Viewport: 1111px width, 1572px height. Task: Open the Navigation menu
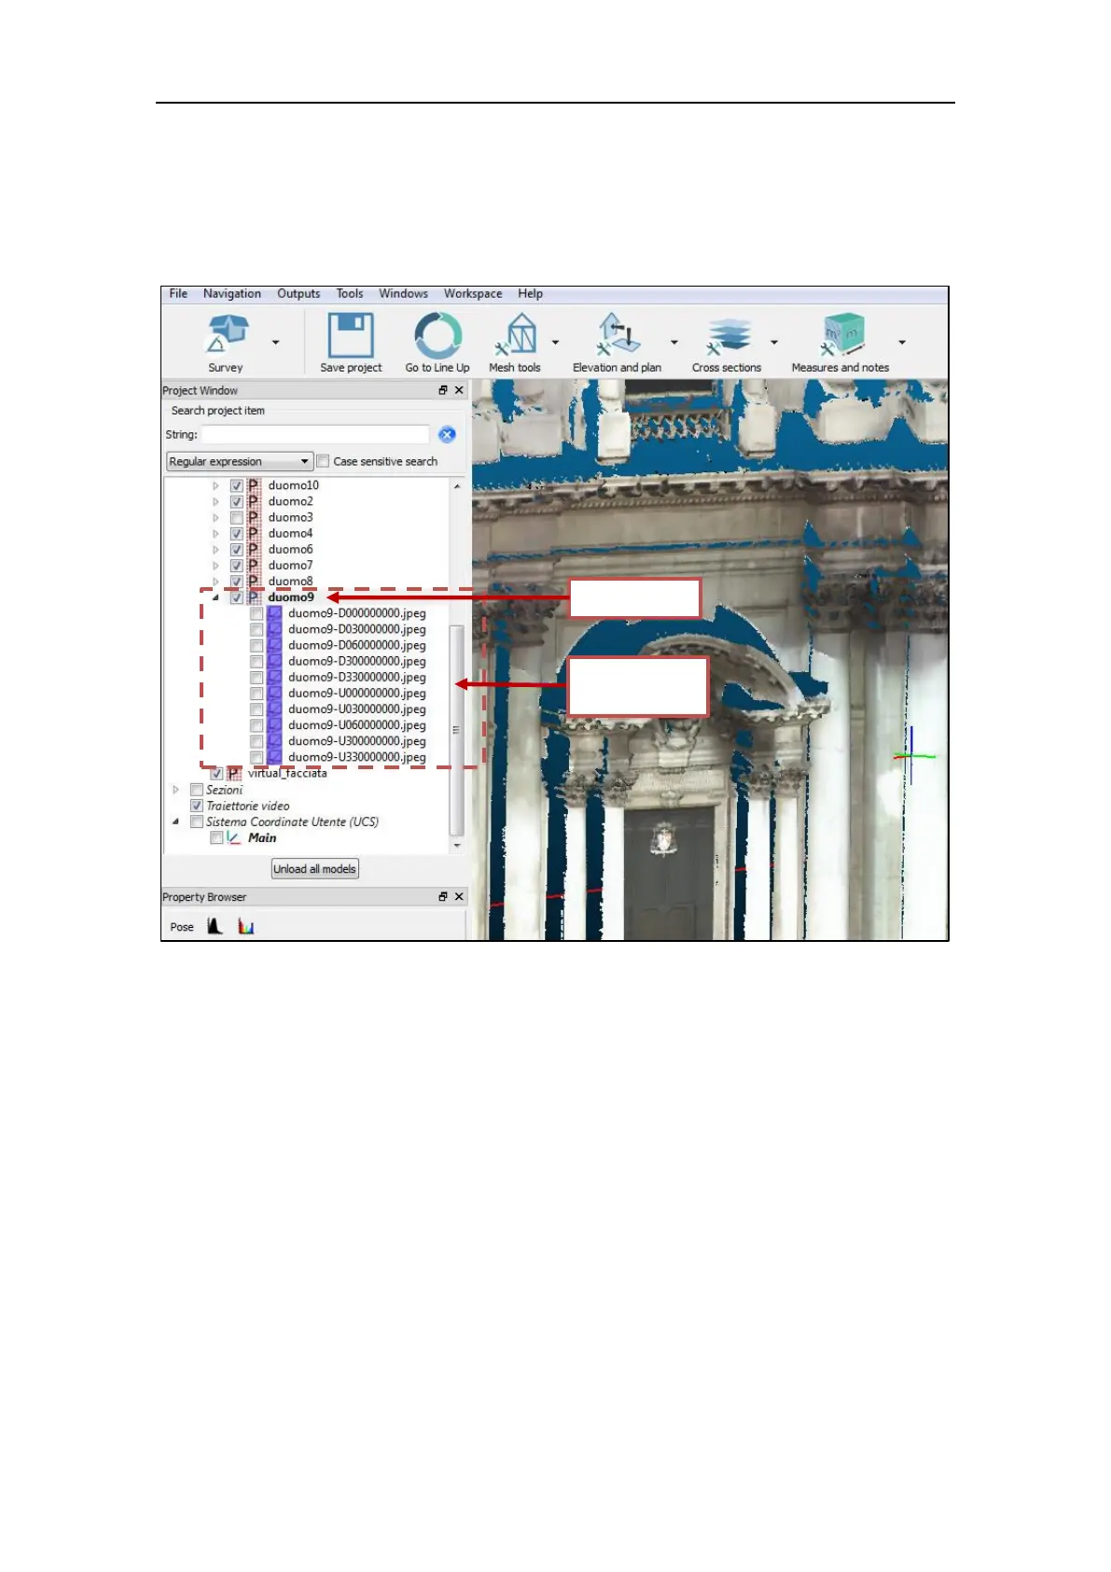tap(232, 293)
